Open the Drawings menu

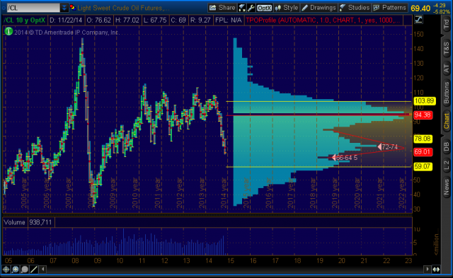point(319,8)
